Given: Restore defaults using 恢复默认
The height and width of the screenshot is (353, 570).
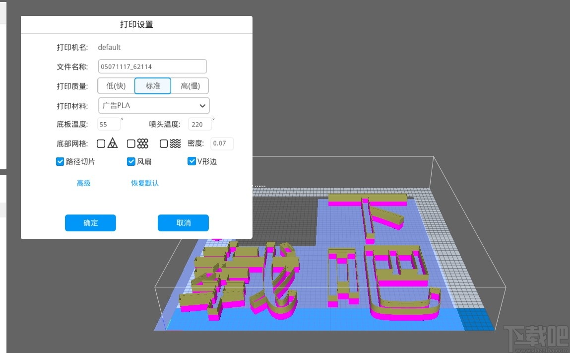Looking at the screenshot, I should [144, 183].
